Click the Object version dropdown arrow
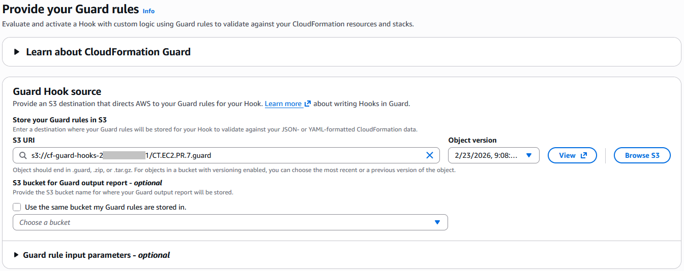Screen dimensions: 684x271 click(529, 155)
